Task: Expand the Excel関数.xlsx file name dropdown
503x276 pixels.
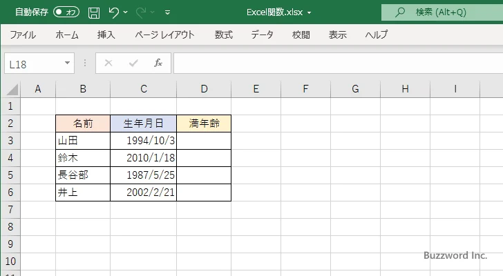Action: pyautogui.click(x=310, y=13)
